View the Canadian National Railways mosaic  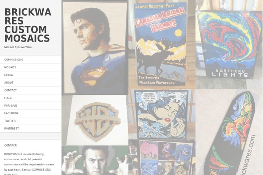(x=162, y=45)
